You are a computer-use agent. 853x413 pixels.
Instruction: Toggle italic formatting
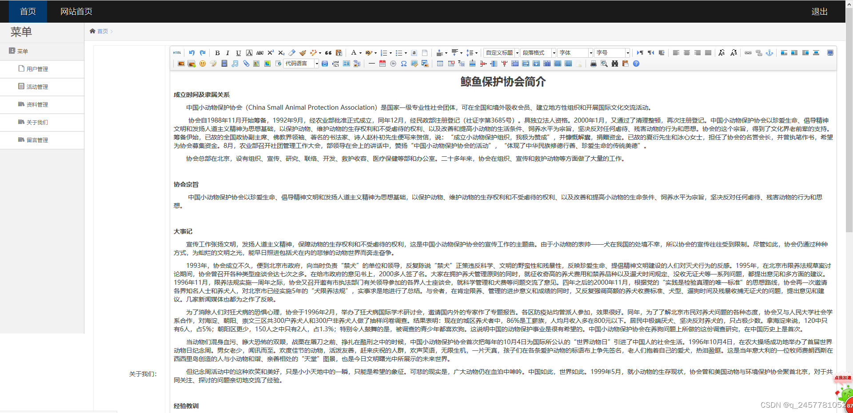228,53
